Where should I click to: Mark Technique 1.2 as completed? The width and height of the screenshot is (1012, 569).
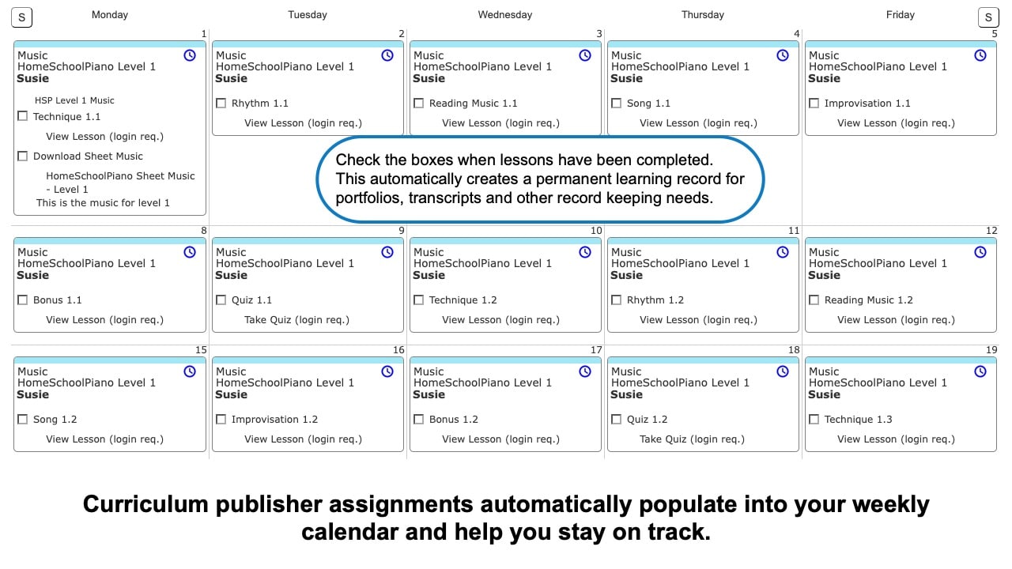pos(419,300)
